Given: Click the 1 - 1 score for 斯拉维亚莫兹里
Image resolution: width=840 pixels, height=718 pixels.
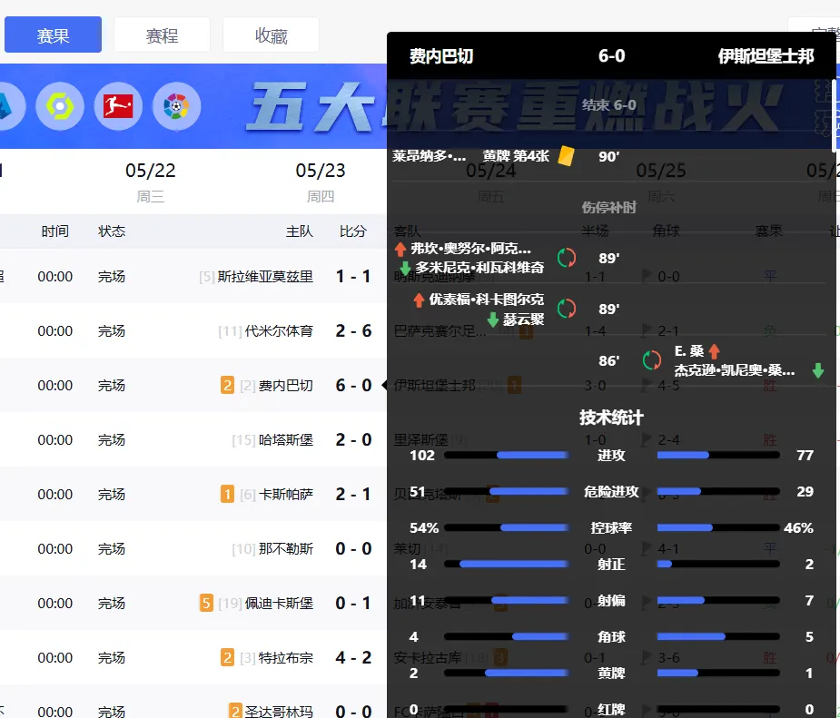Looking at the screenshot, I should coord(353,276).
